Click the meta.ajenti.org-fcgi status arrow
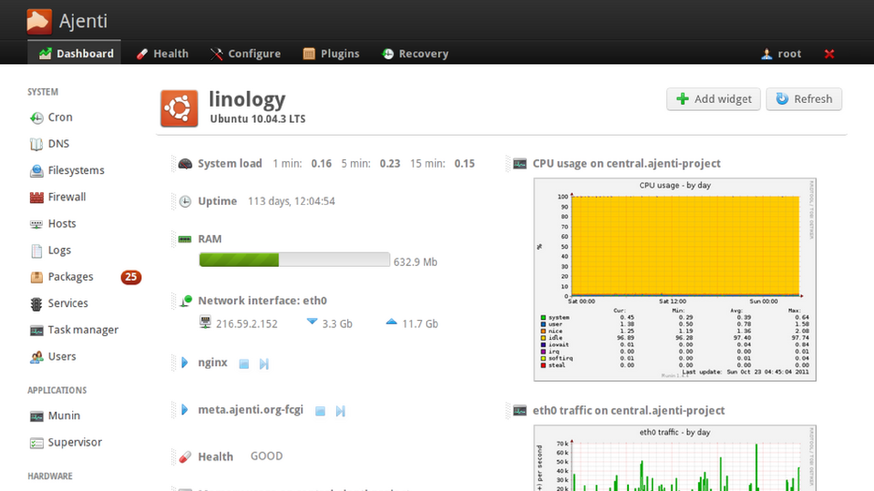 184,410
